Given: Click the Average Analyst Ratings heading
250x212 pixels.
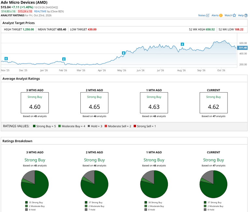Looking at the screenshot, I should coord(21,79).
